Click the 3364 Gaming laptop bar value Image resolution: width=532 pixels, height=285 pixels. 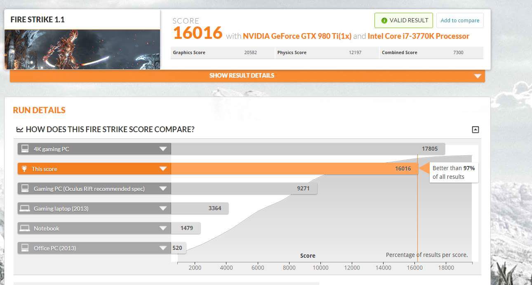click(x=215, y=208)
